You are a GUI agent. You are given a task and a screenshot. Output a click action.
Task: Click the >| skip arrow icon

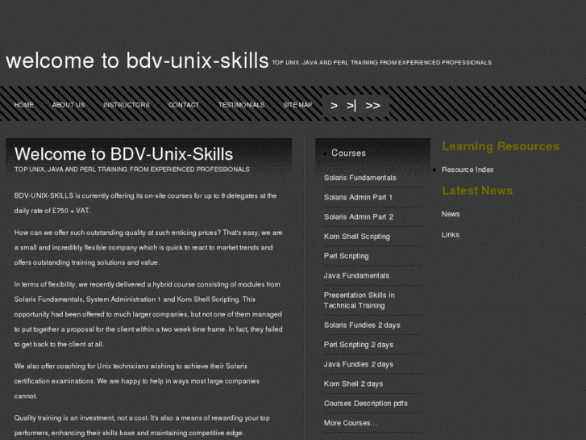point(351,106)
